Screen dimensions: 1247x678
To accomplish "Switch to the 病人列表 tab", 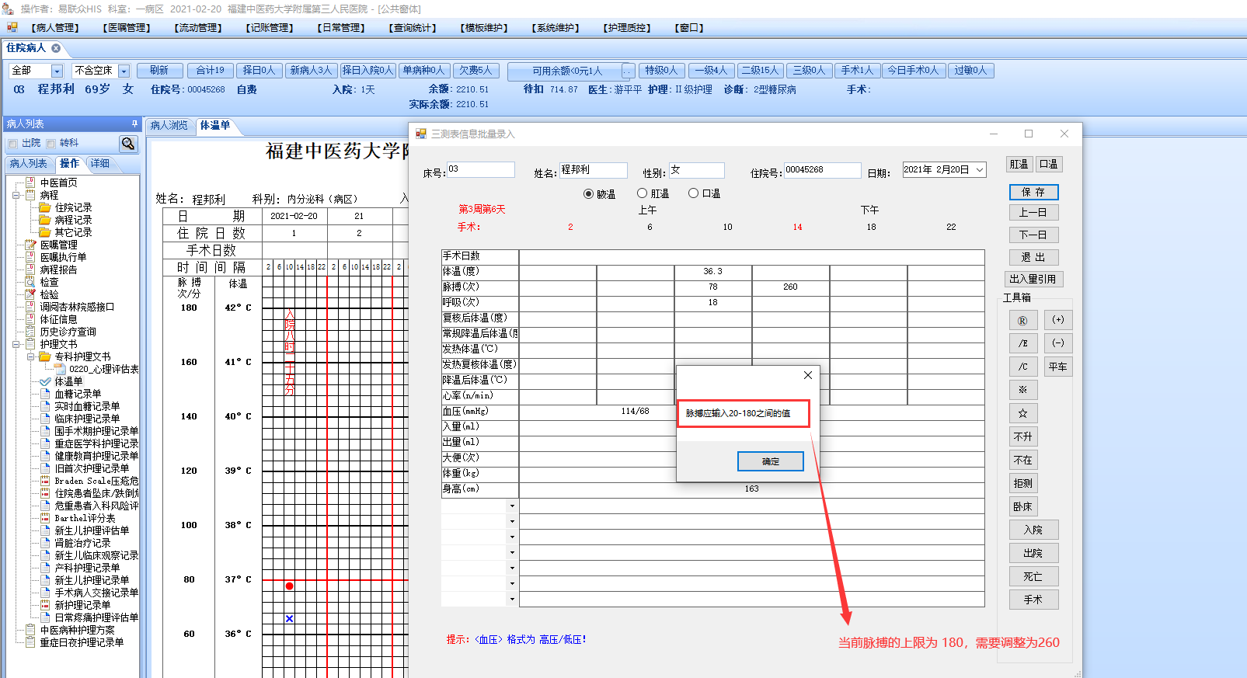I will (29, 164).
